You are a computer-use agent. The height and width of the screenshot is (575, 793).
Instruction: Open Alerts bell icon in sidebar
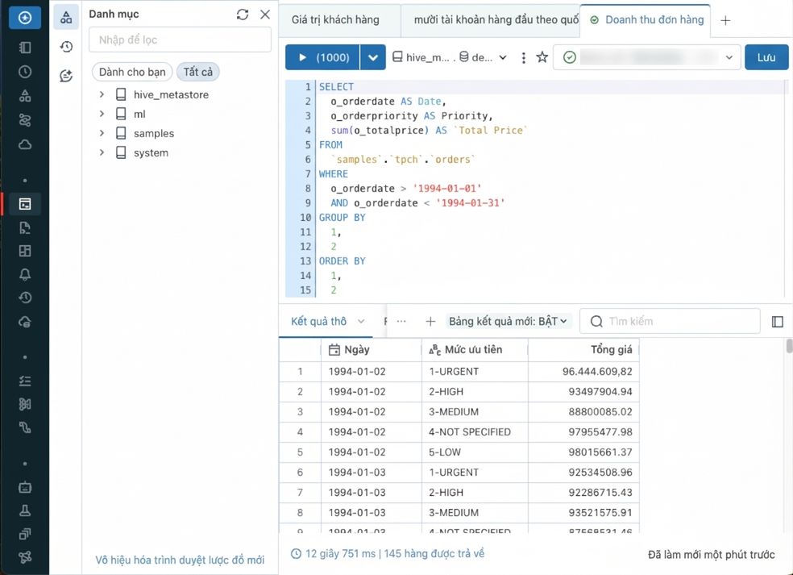pos(25,274)
